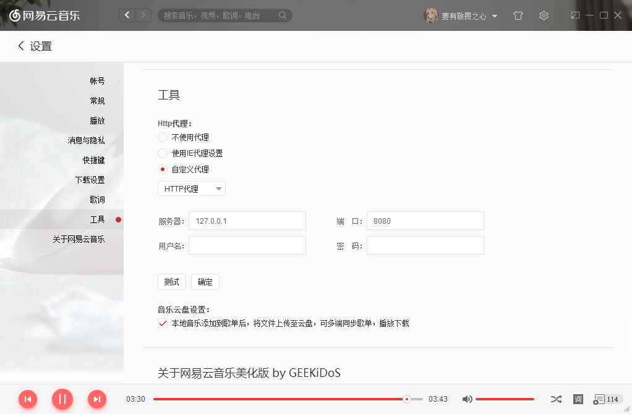The height and width of the screenshot is (414, 632).
Task: Expand the HTTP代理 type dropdown
Action: click(192, 189)
